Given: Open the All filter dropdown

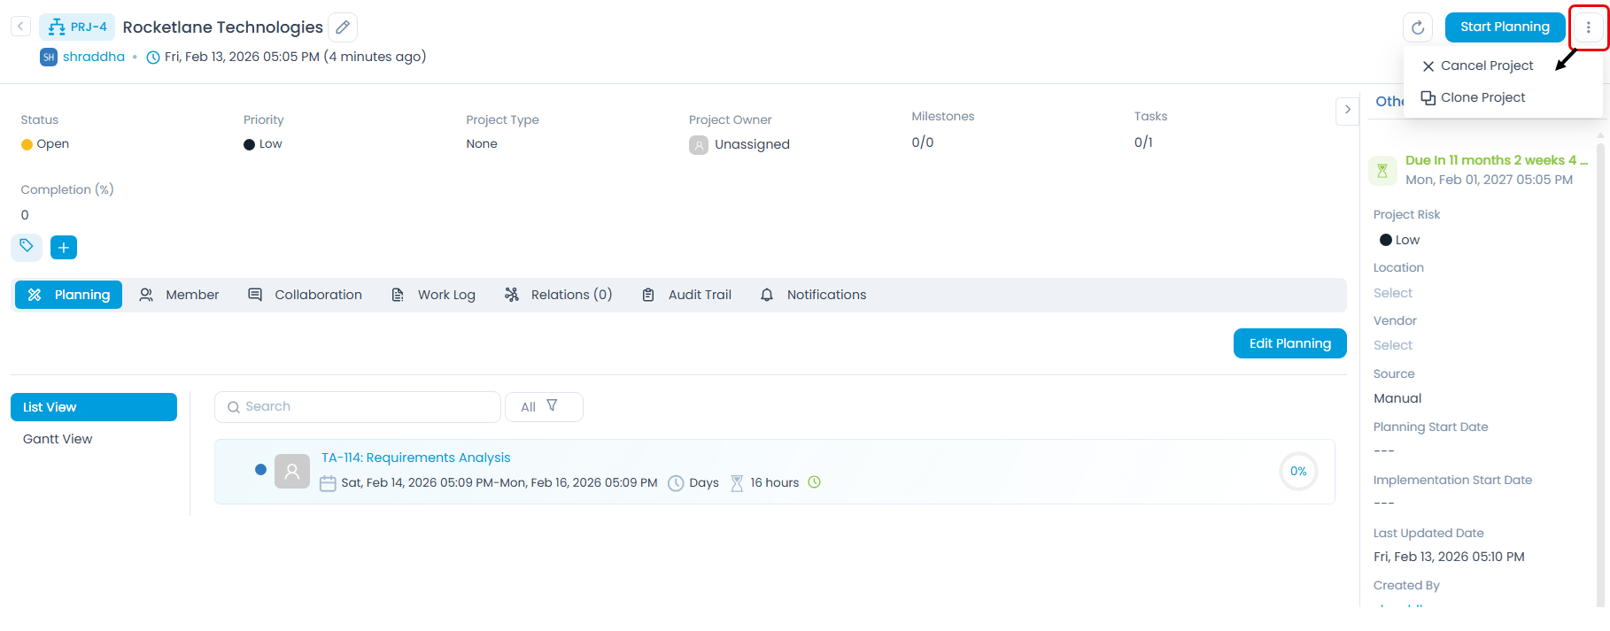Looking at the screenshot, I should [543, 407].
